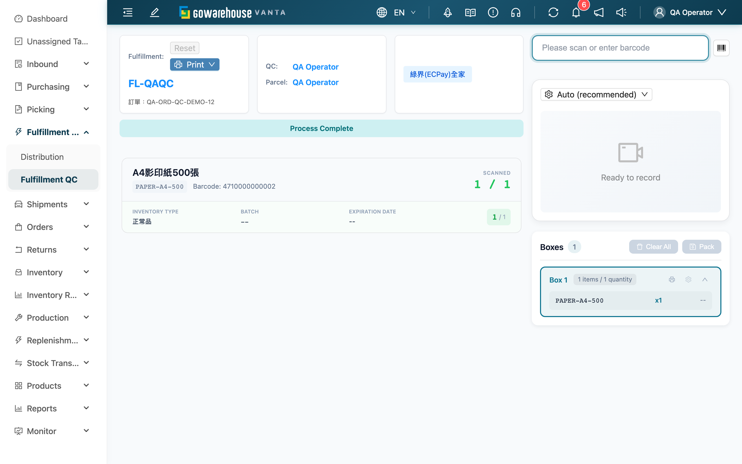Select Distribution submenu item
Screen dimensions: 742x464
point(53,157)
